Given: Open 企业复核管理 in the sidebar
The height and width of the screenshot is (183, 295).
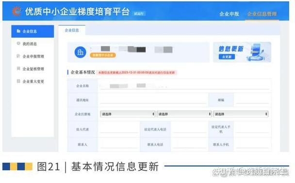Looking at the screenshot, I should [33, 69].
